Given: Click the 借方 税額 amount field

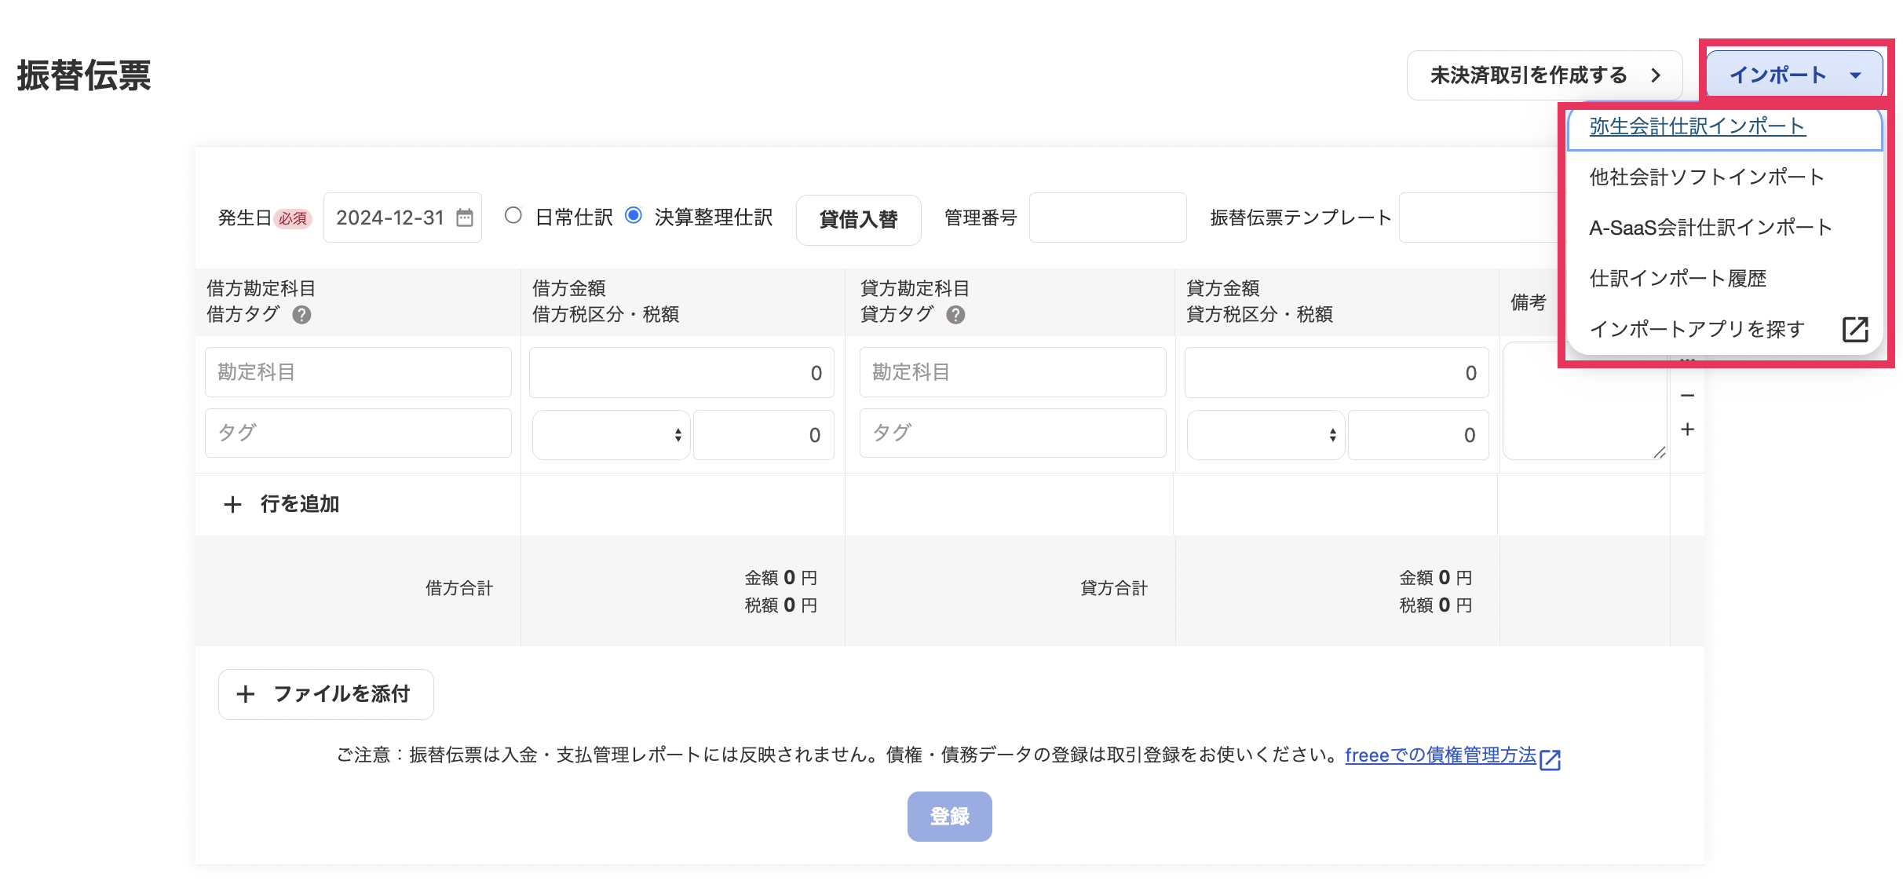Looking at the screenshot, I should point(764,435).
